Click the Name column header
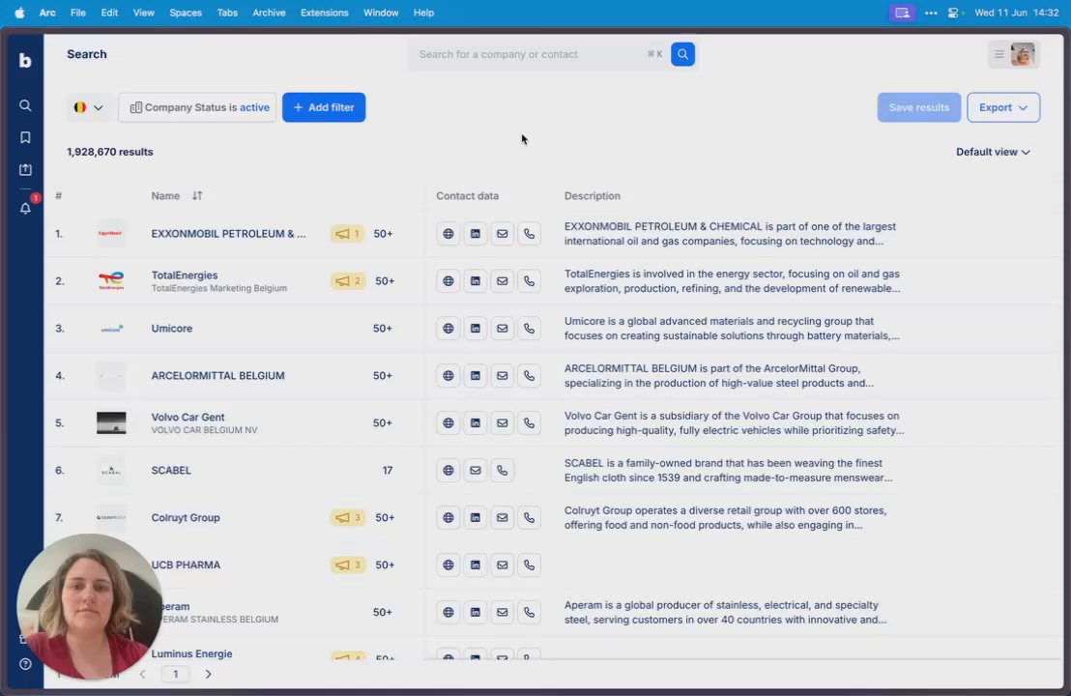 (x=165, y=196)
